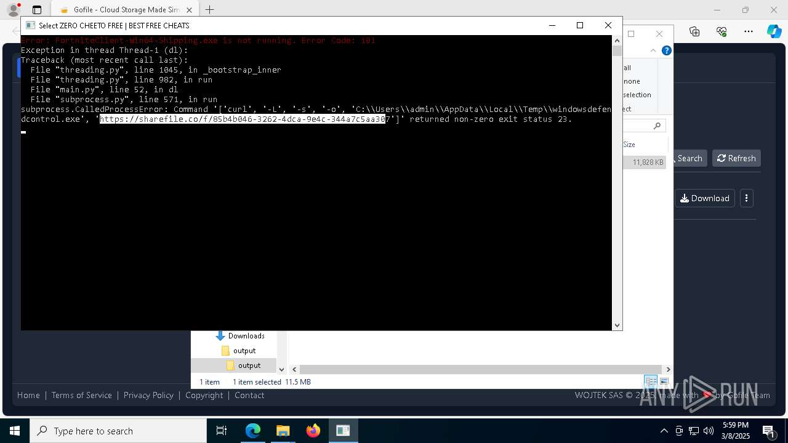Image resolution: width=788 pixels, height=443 pixels.
Task: Click highlighted sharefile.co URL in console
Action: [243, 119]
